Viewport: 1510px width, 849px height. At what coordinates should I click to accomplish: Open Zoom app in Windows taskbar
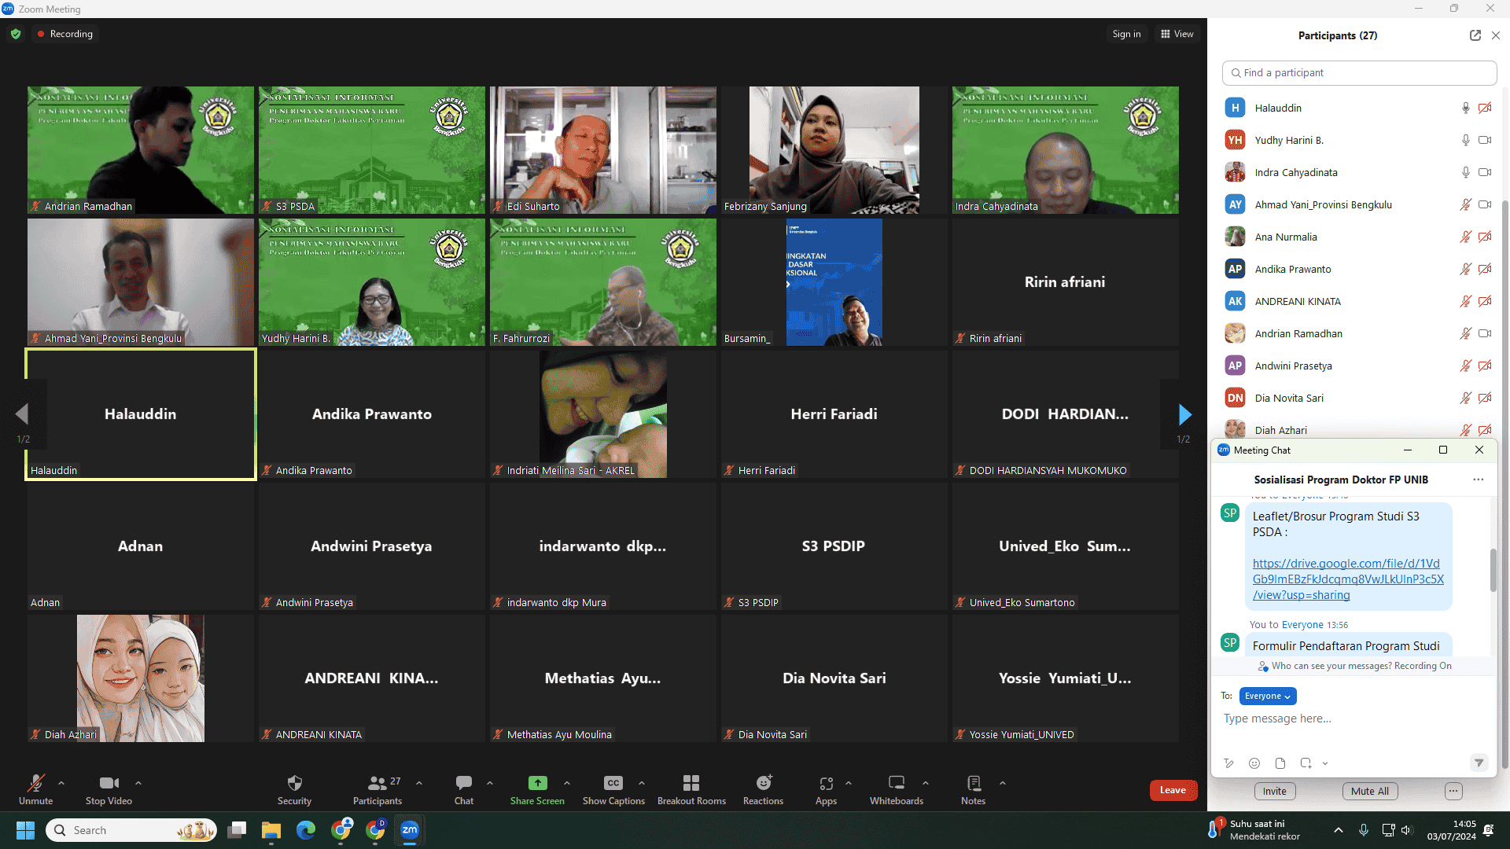(410, 830)
